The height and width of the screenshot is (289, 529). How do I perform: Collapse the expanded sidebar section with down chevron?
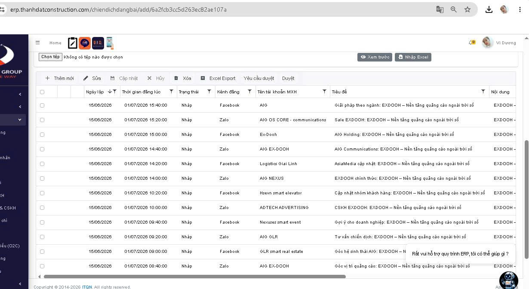[x=20, y=120]
